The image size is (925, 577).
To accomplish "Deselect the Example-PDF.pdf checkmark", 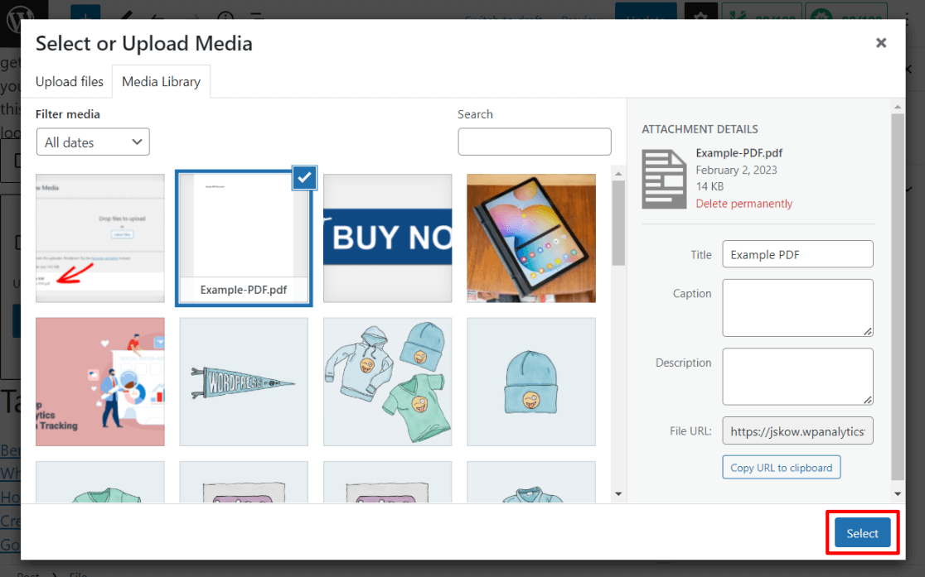I will point(304,177).
